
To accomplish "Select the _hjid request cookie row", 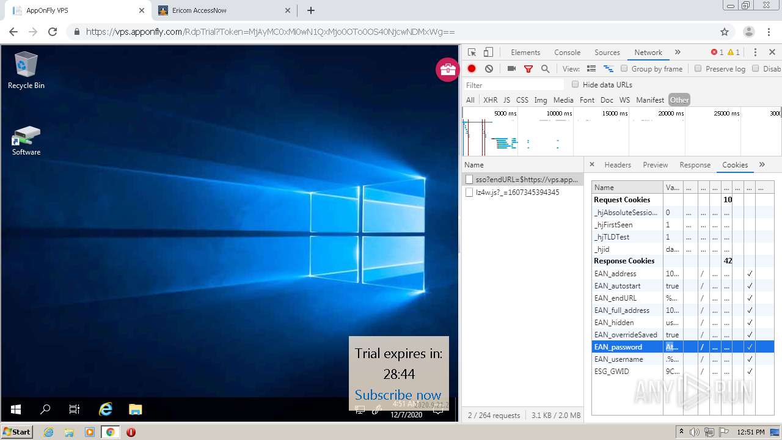I will pos(683,249).
